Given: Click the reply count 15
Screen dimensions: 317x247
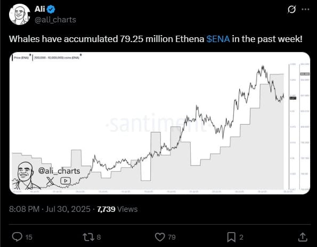Looking at the screenshot, I should coord(29,237).
